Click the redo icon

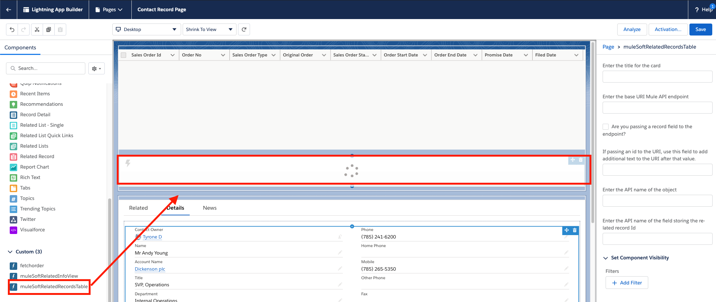point(24,30)
